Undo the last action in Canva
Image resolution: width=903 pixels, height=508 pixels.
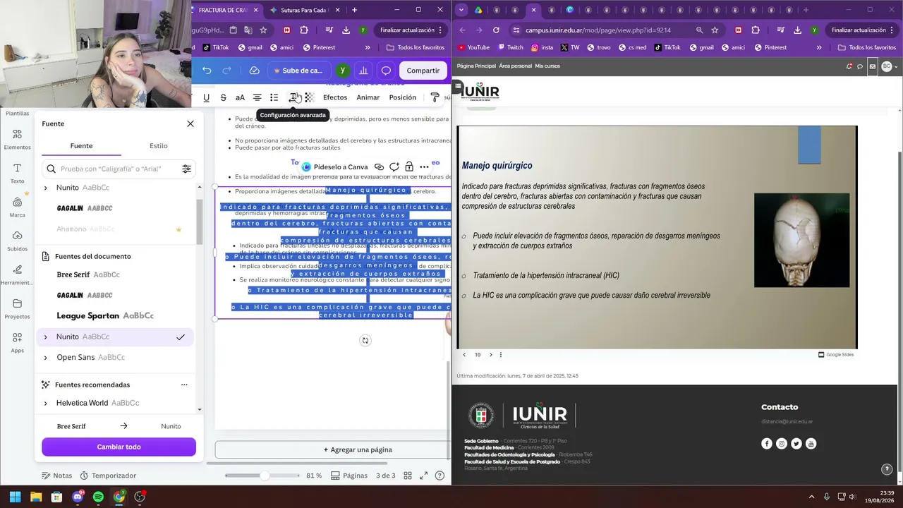click(207, 71)
